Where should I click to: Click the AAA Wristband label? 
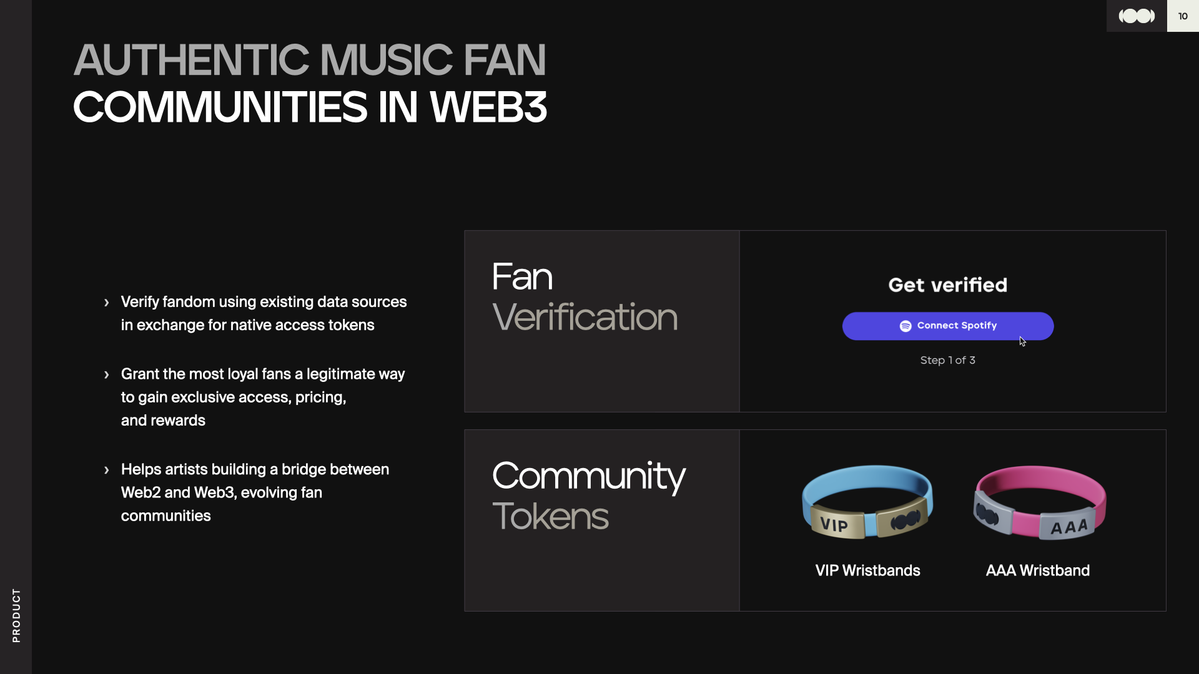tap(1037, 570)
